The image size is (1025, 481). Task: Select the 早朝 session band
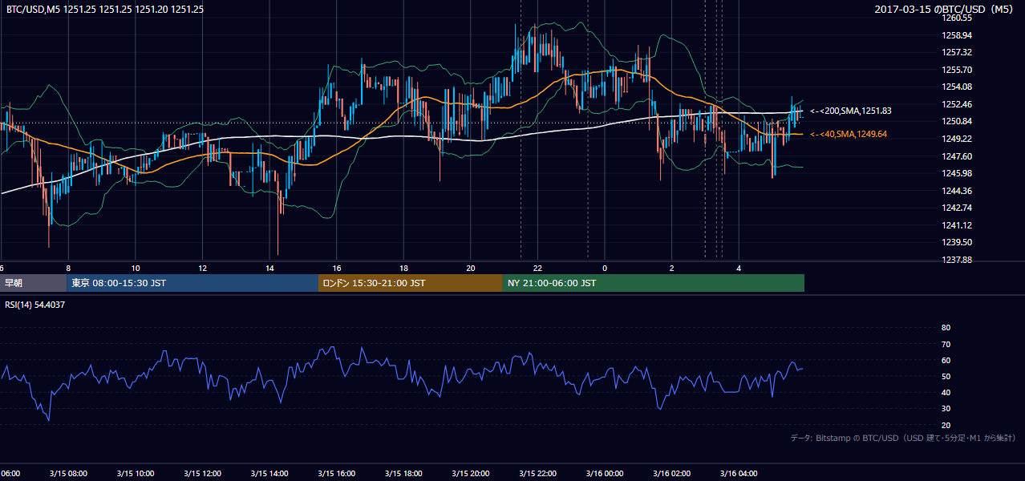33,283
